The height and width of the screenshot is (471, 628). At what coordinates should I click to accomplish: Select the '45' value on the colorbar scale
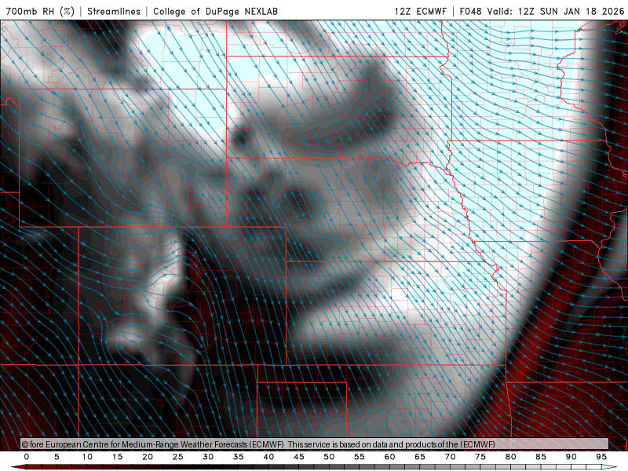click(x=299, y=457)
